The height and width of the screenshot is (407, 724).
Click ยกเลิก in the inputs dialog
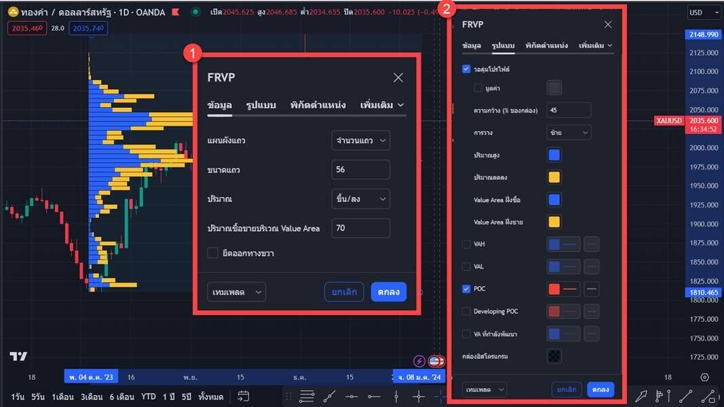(x=344, y=292)
